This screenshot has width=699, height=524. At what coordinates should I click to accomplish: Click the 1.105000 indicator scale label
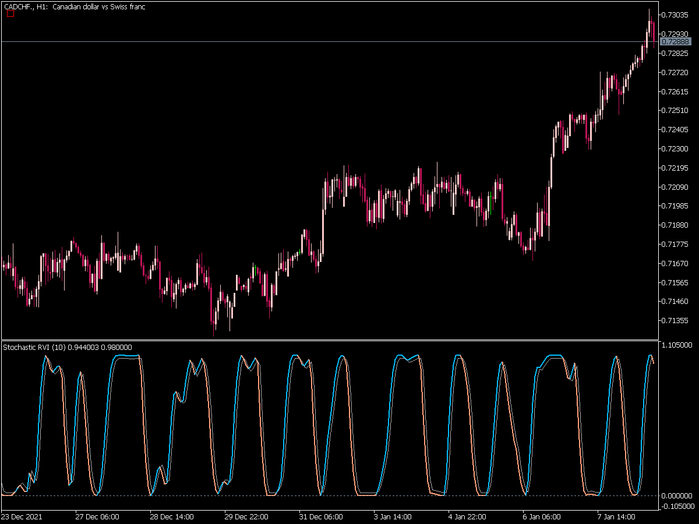tap(678, 345)
